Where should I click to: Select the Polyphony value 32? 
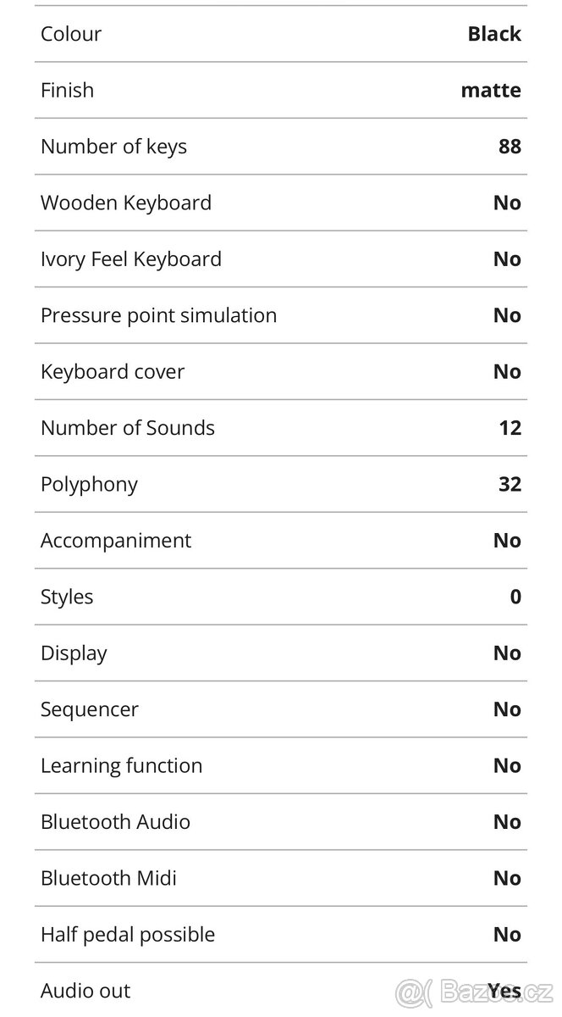(x=510, y=484)
